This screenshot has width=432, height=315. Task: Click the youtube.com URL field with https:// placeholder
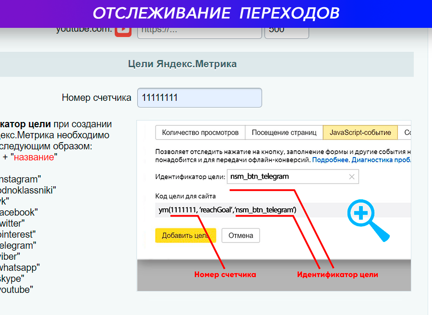point(200,31)
